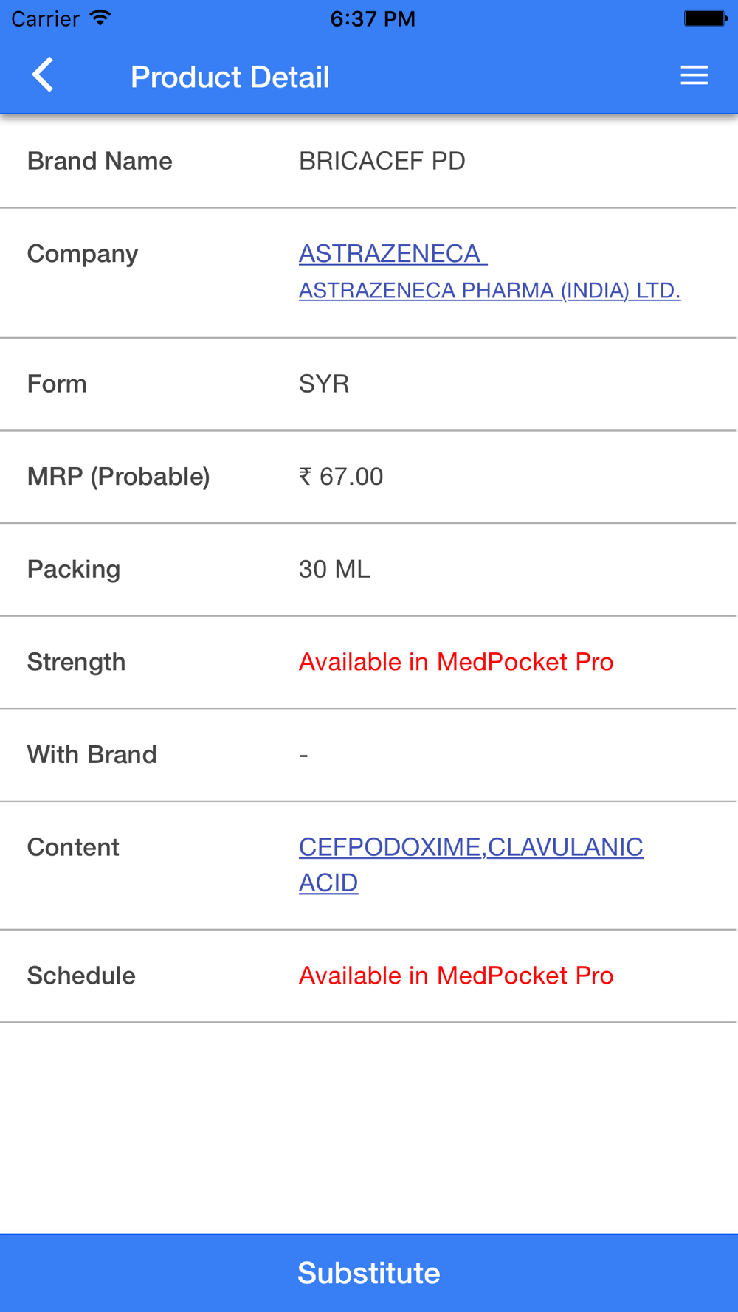This screenshot has width=738, height=1312.
Task: Tap the Strength 'Available in MedPocket Pro' text
Action: click(x=455, y=662)
